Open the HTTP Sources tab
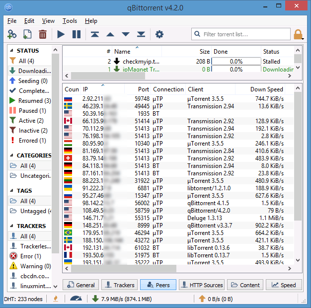The height and width of the screenshot is (308, 311). (202, 285)
